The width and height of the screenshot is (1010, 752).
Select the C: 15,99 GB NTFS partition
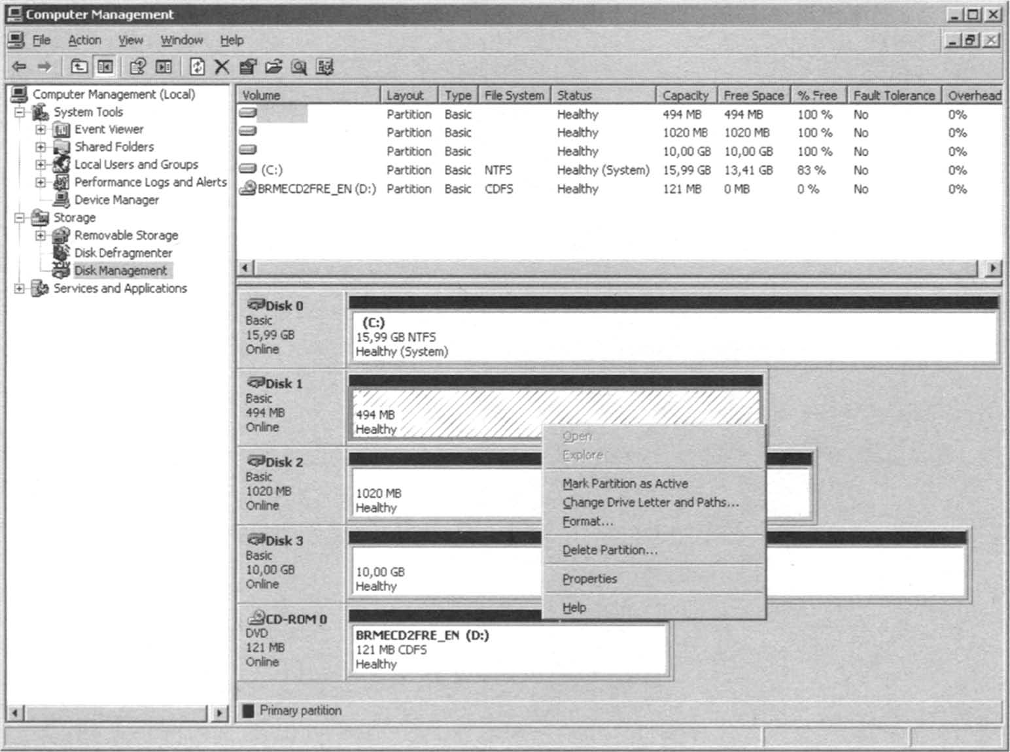674,337
